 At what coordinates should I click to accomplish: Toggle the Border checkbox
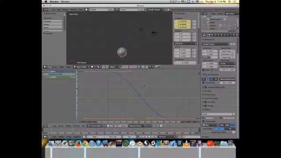click(203, 70)
